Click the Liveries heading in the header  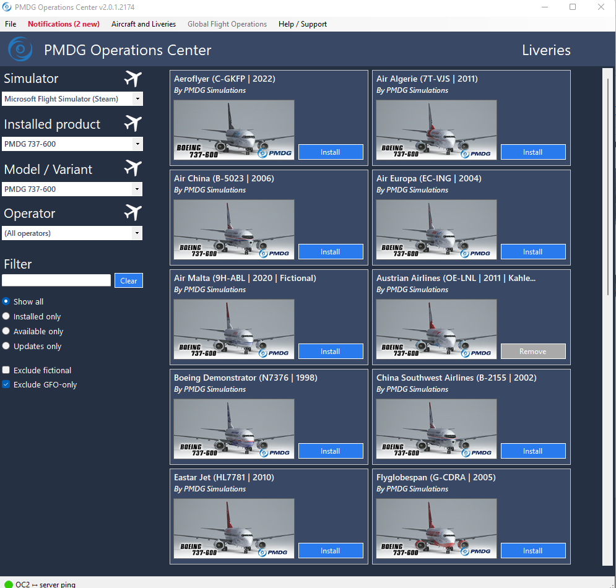546,50
